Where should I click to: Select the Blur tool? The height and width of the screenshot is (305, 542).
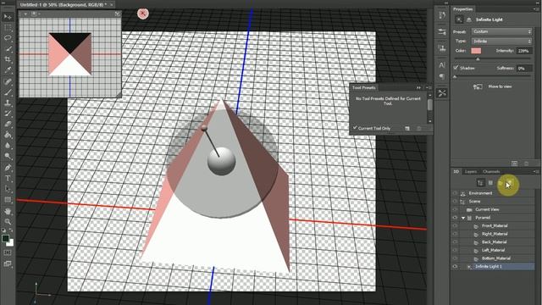(8, 146)
